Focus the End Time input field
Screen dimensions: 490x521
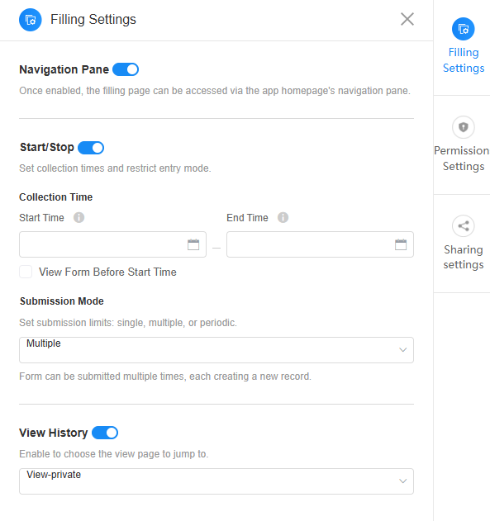pos(320,244)
